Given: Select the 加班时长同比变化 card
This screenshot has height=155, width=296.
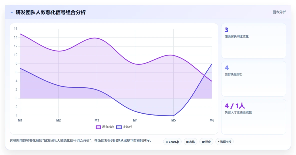Looking at the screenshot, I should [253, 41].
